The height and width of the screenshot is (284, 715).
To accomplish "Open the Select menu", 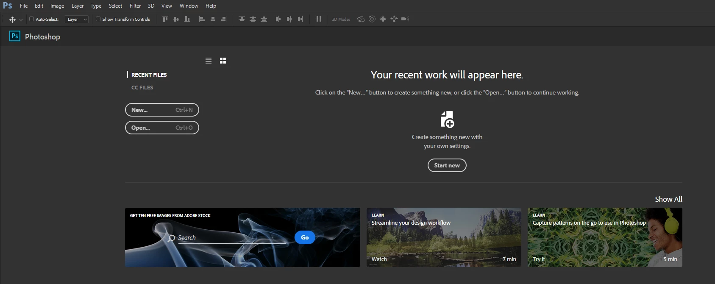I will 115,6.
